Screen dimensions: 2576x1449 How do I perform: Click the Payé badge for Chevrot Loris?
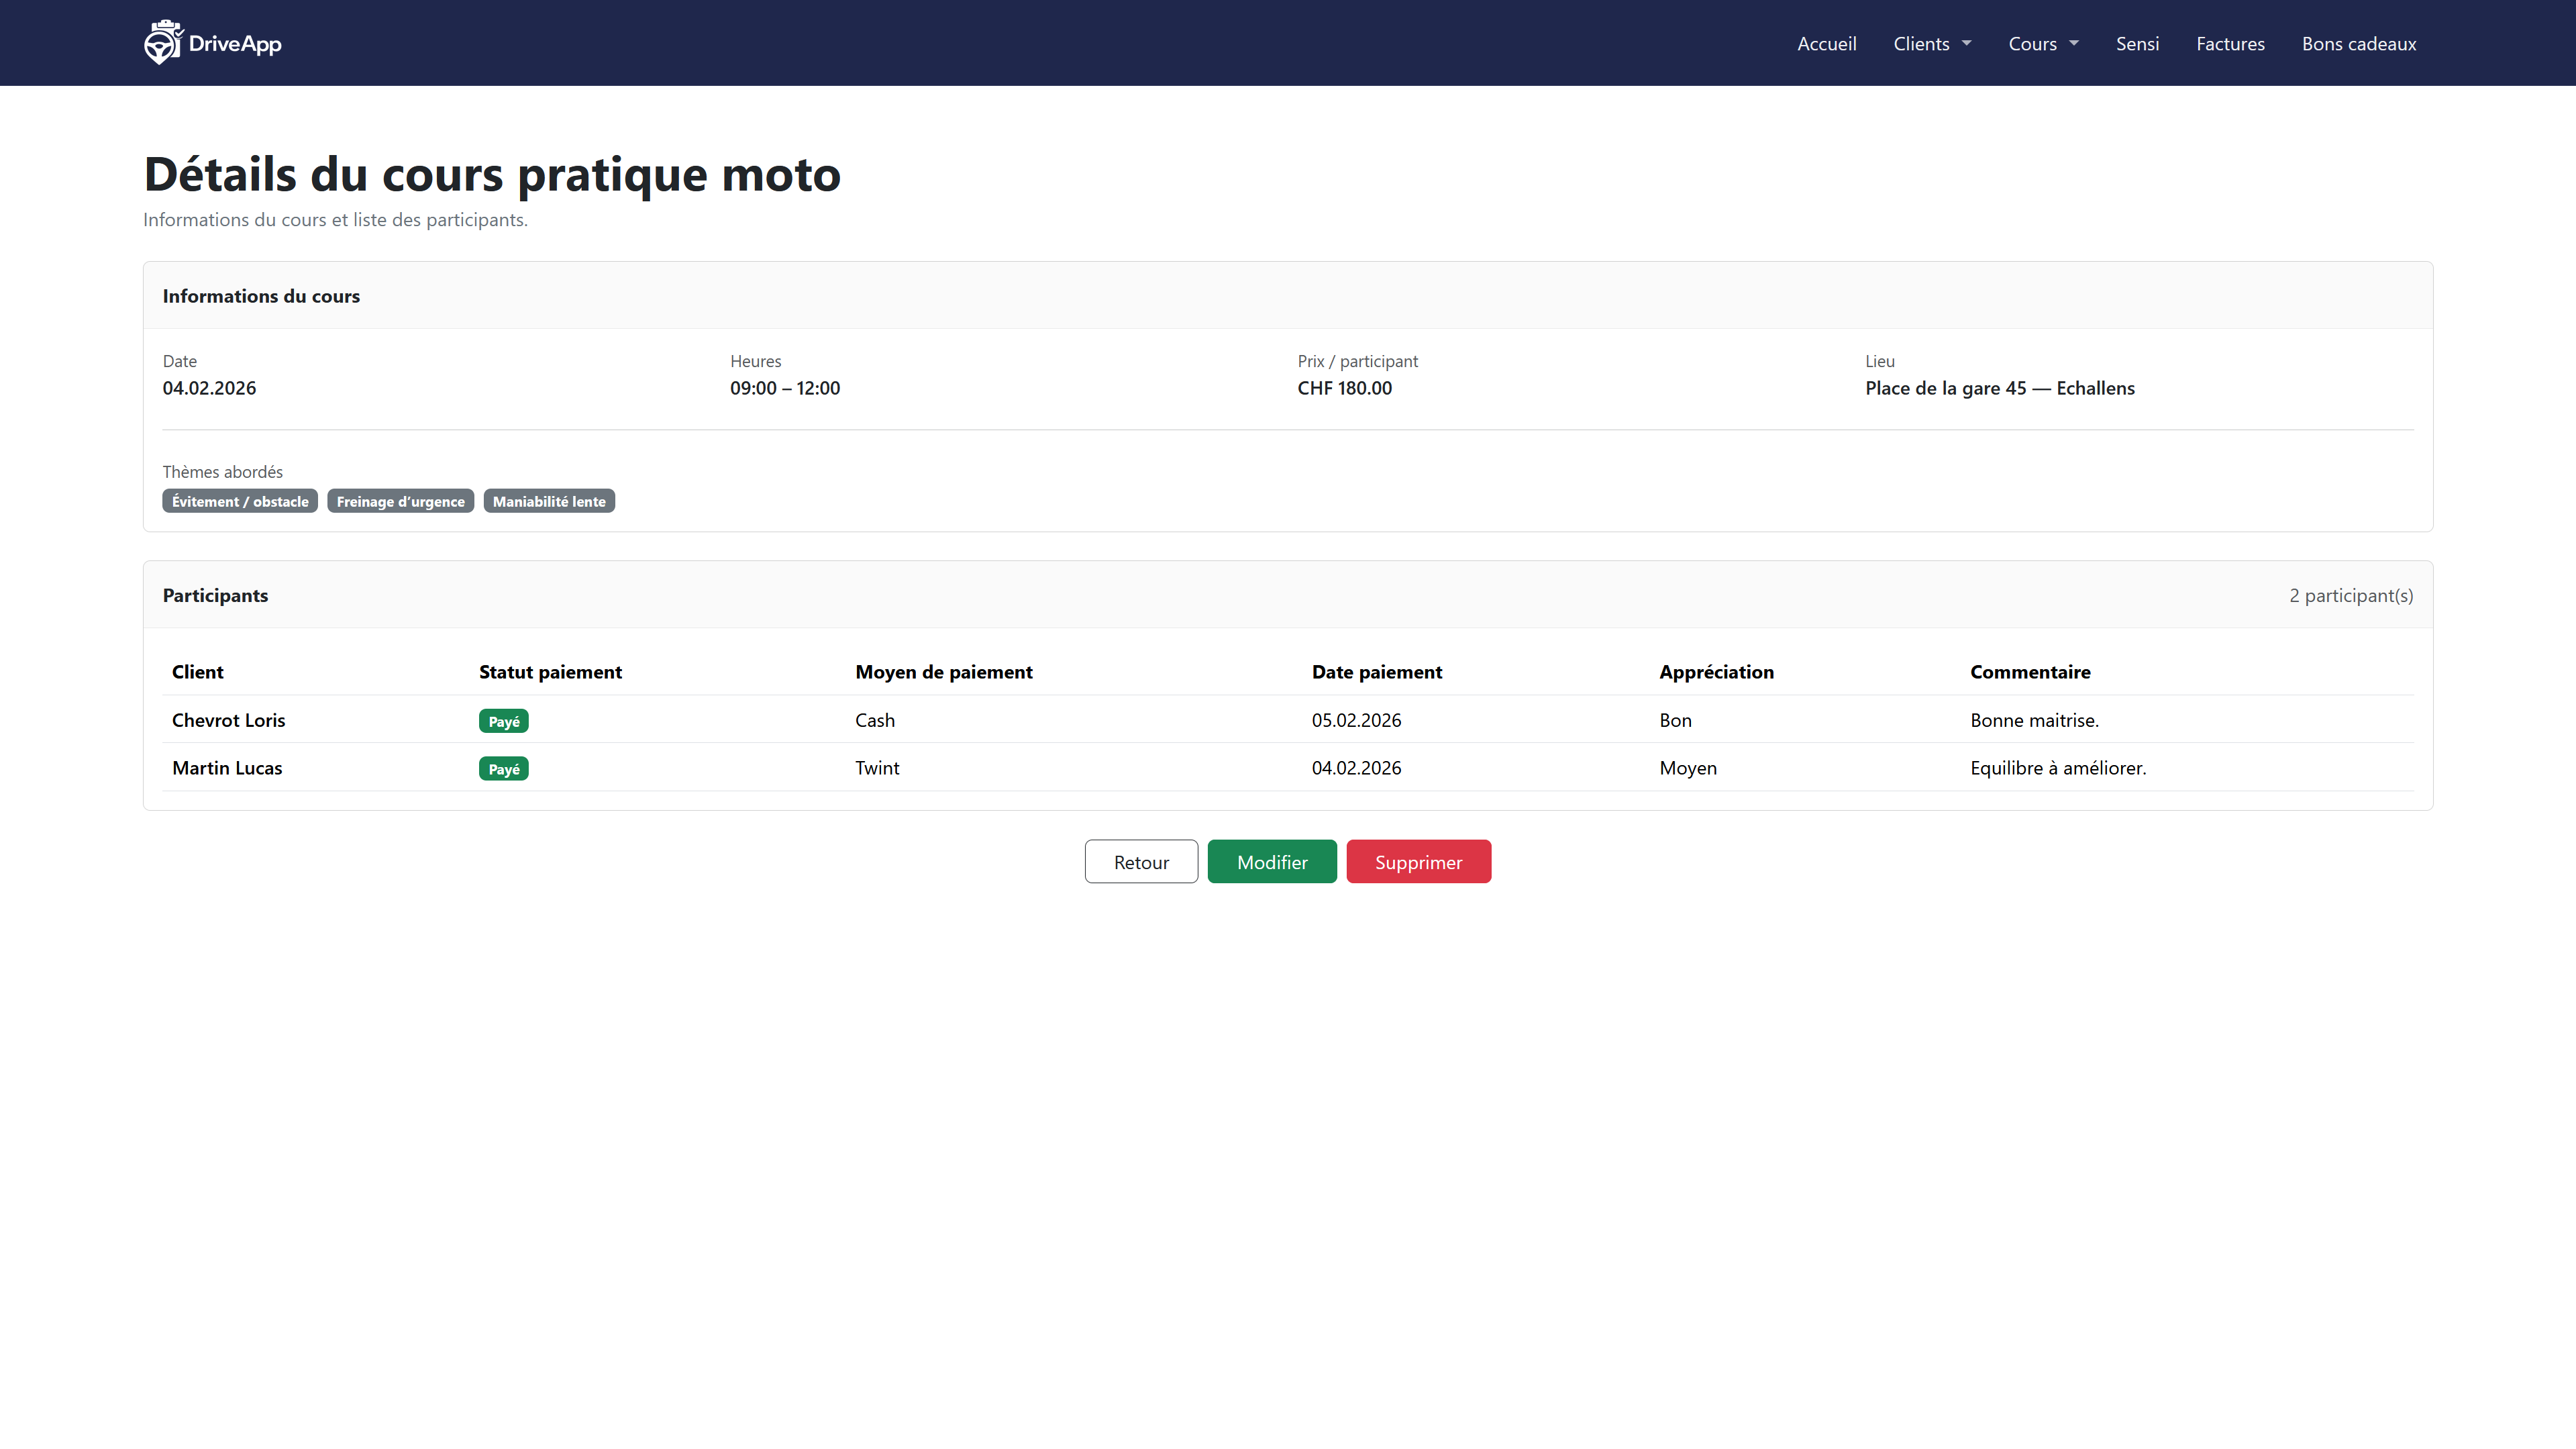pyautogui.click(x=503, y=721)
